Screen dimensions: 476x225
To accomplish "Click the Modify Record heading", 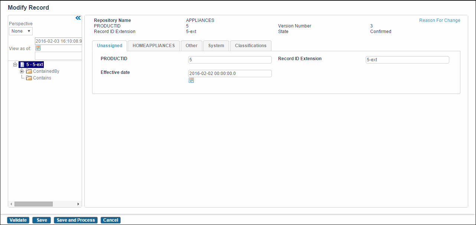I will (28, 7).
